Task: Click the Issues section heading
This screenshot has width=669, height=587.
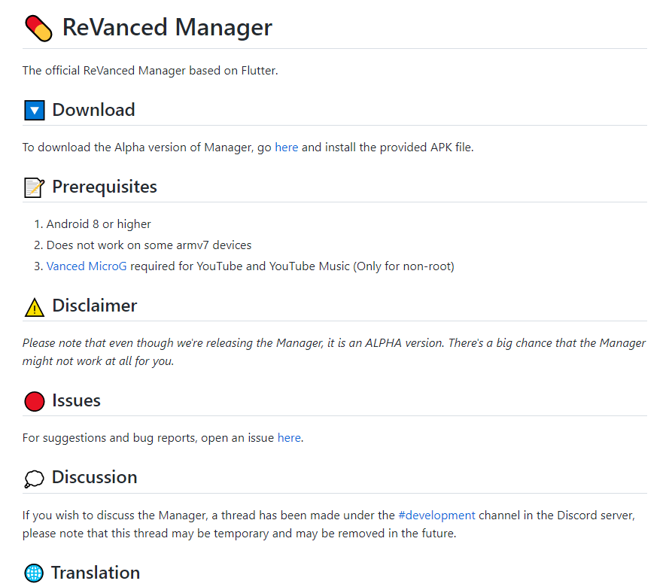Action: [x=76, y=400]
